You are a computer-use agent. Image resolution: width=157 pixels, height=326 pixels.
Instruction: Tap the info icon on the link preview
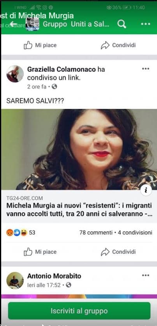click(x=146, y=190)
